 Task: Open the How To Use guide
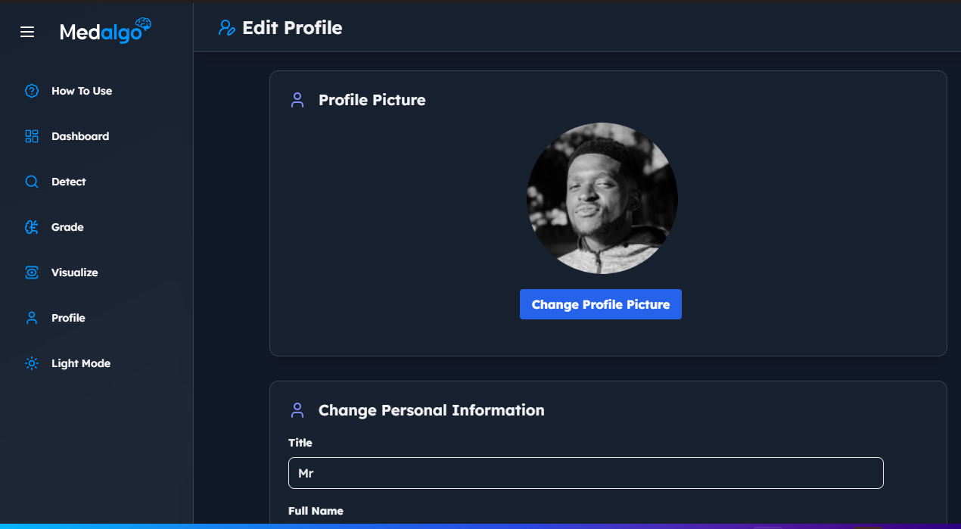[81, 91]
